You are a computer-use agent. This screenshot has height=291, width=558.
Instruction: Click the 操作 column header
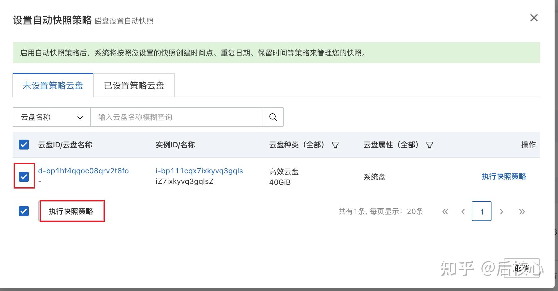(x=528, y=145)
